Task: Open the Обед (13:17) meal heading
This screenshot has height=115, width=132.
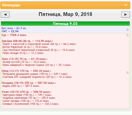Action: [26, 71]
